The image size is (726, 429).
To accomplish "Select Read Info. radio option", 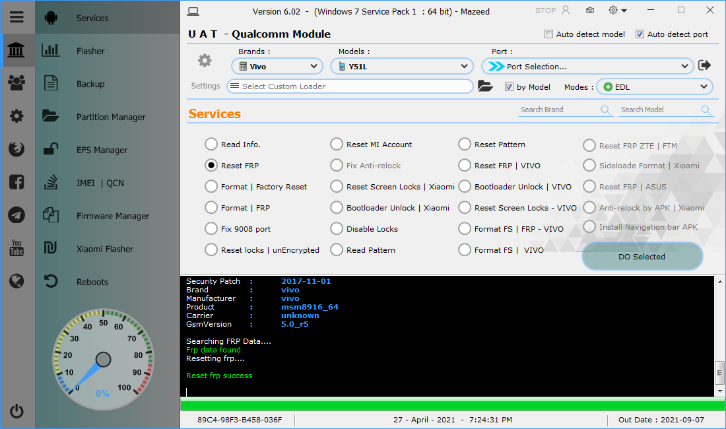I will click(x=211, y=145).
